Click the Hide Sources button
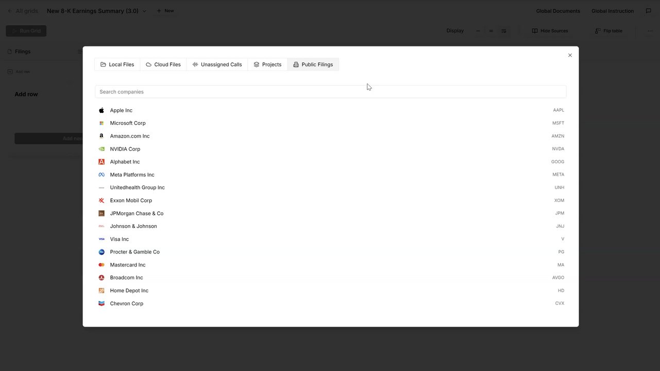This screenshot has width=660, height=371. pyautogui.click(x=550, y=31)
